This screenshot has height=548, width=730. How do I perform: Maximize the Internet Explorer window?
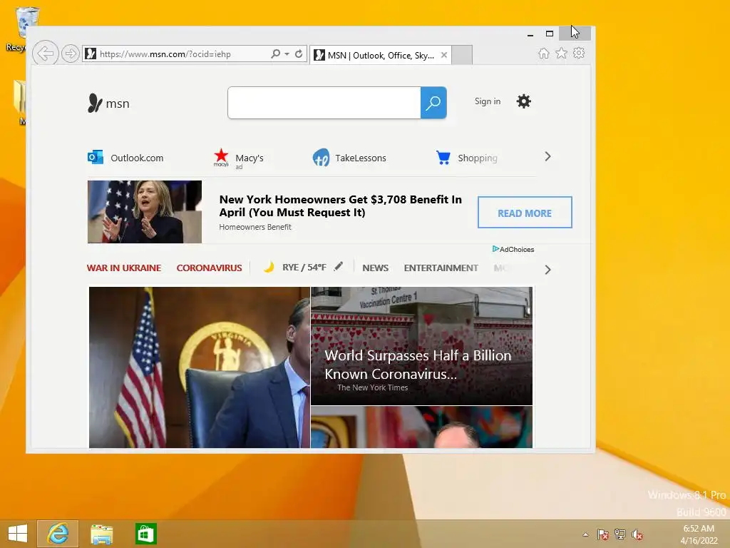click(550, 34)
